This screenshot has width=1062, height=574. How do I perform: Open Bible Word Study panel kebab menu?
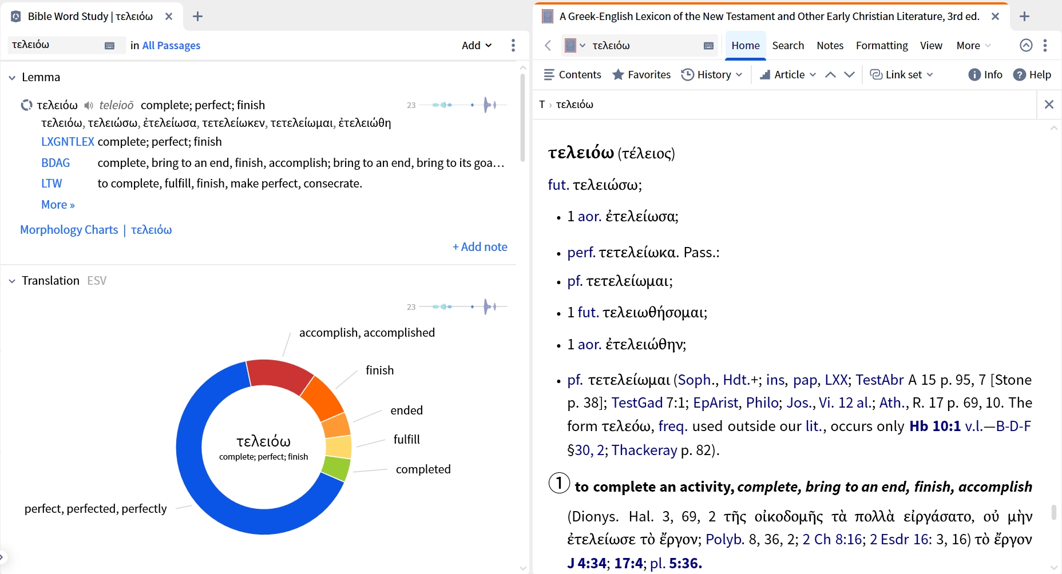coord(513,45)
